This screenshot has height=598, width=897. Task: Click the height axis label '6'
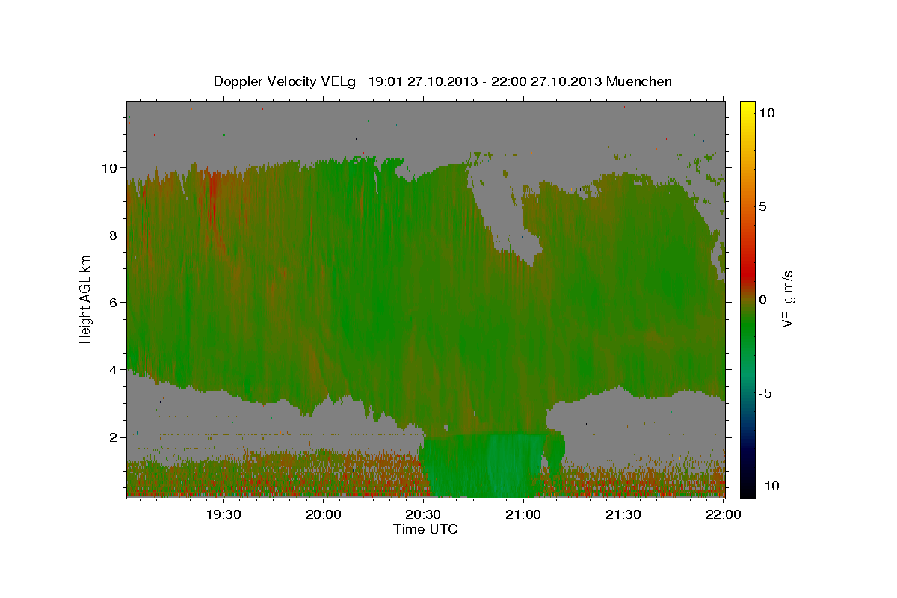114,302
